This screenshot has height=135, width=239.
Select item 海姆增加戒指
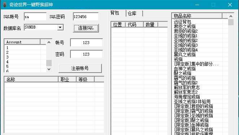pos(187,97)
